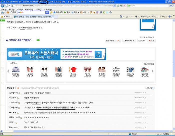Click the left arrow in shopping carousel

click(8, 71)
